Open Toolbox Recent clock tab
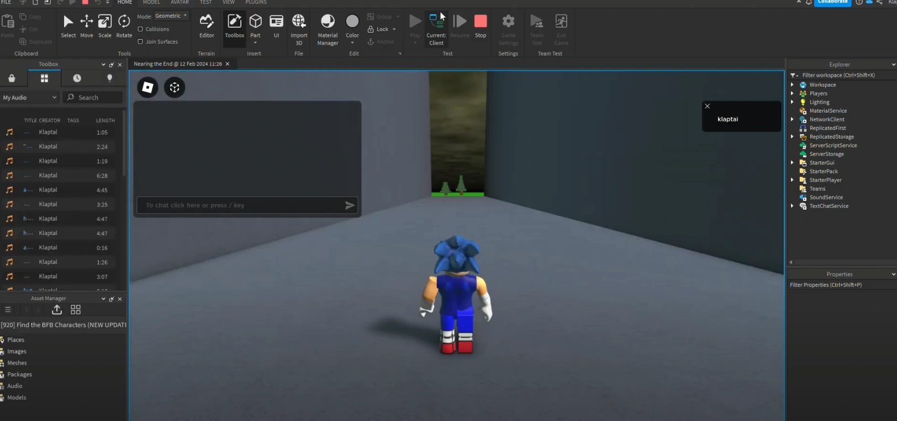Image resolution: width=897 pixels, height=421 pixels. click(x=77, y=78)
